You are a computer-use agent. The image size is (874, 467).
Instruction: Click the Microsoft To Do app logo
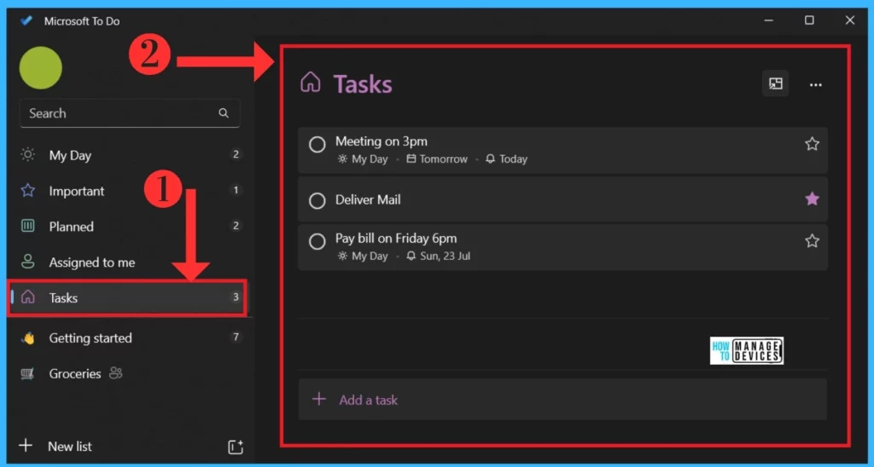click(26, 21)
